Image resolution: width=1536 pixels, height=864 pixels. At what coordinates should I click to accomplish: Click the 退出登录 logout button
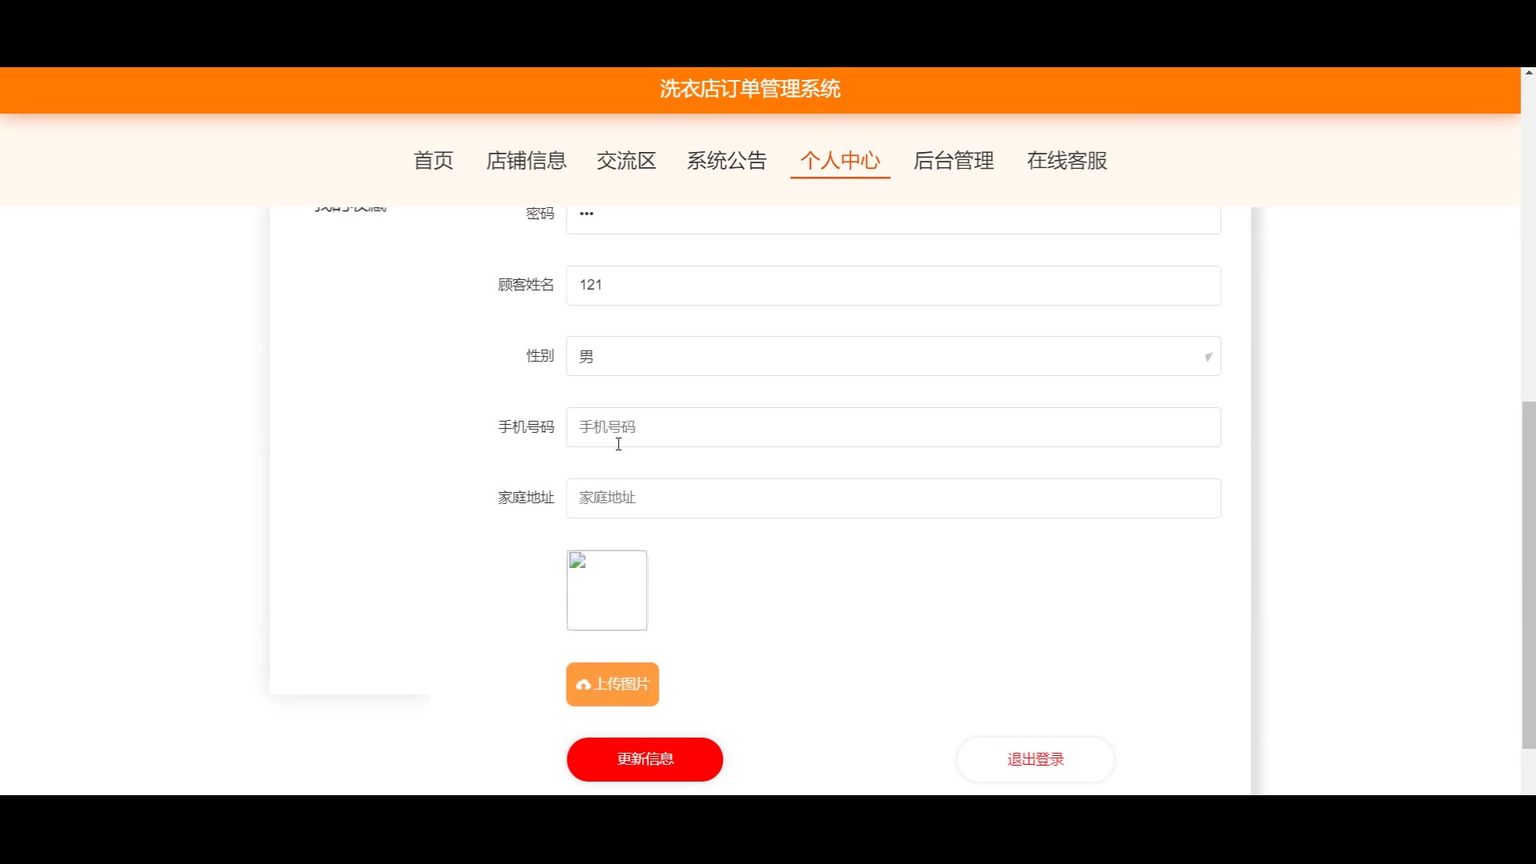coord(1035,759)
